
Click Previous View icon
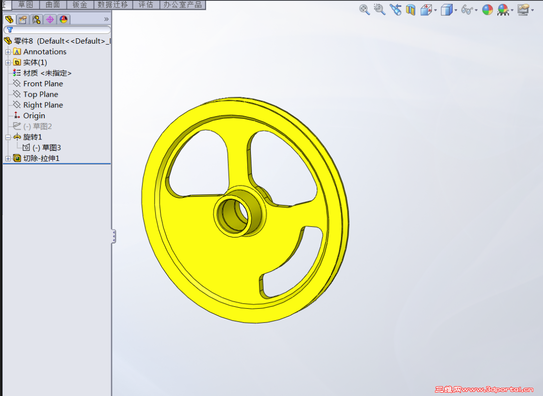click(x=395, y=10)
